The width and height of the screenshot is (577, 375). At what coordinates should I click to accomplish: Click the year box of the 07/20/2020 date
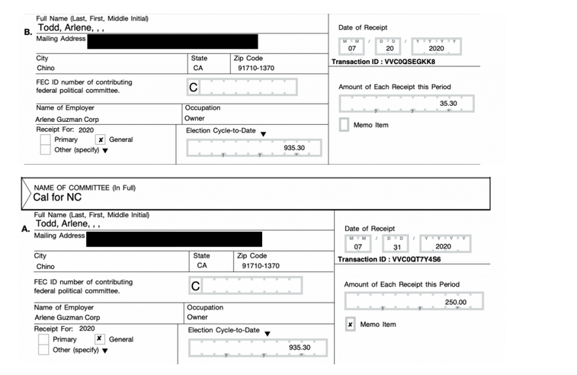[x=436, y=46]
